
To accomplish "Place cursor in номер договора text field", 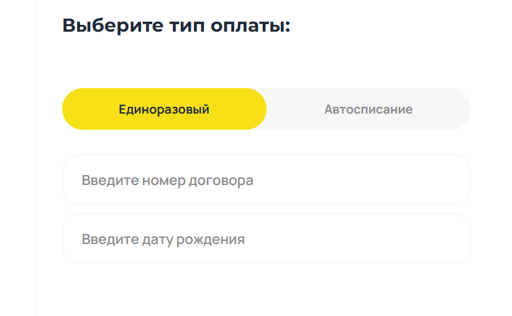I will click(x=266, y=180).
